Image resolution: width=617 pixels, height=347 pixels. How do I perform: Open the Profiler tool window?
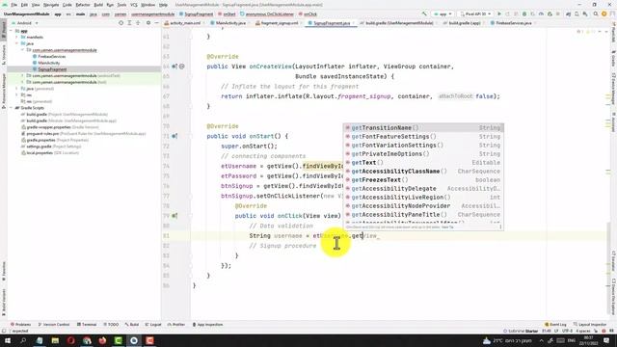(176, 325)
